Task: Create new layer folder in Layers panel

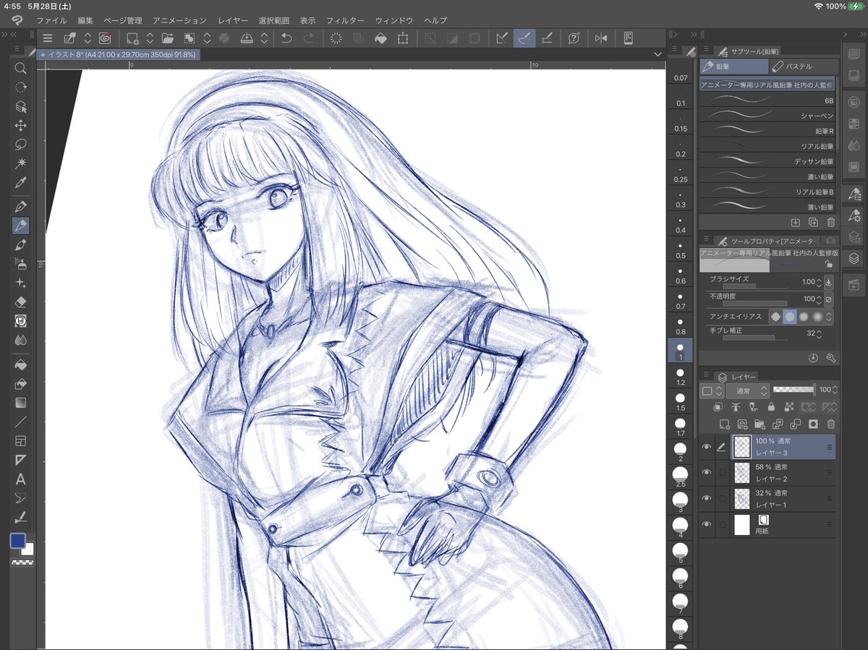Action: 759,424
